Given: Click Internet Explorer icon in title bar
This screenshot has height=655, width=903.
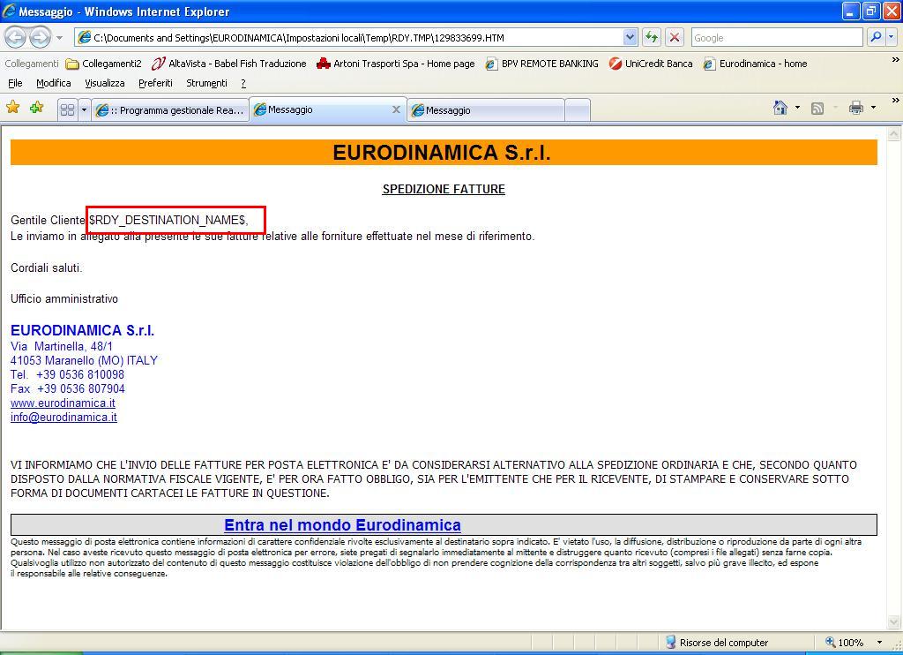Looking at the screenshot, I should [x=9, y=11].
